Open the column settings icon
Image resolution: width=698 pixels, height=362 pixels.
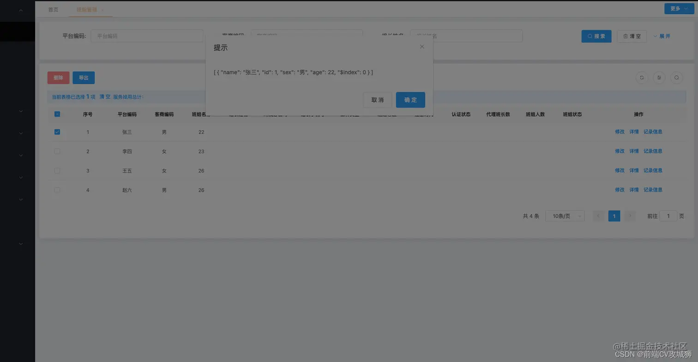(659, 78)
